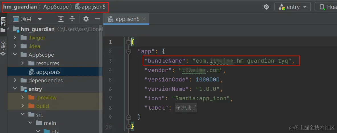Expand the .preview folder

(x=23, y=98)
